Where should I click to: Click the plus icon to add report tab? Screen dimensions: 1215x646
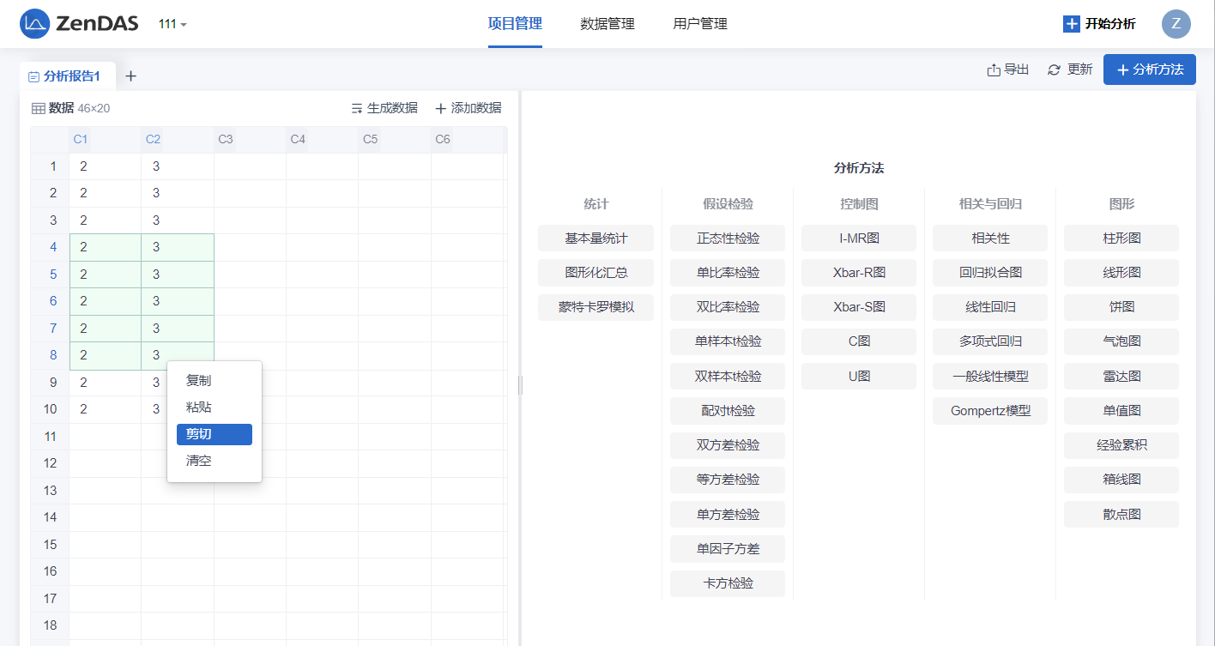130,76
